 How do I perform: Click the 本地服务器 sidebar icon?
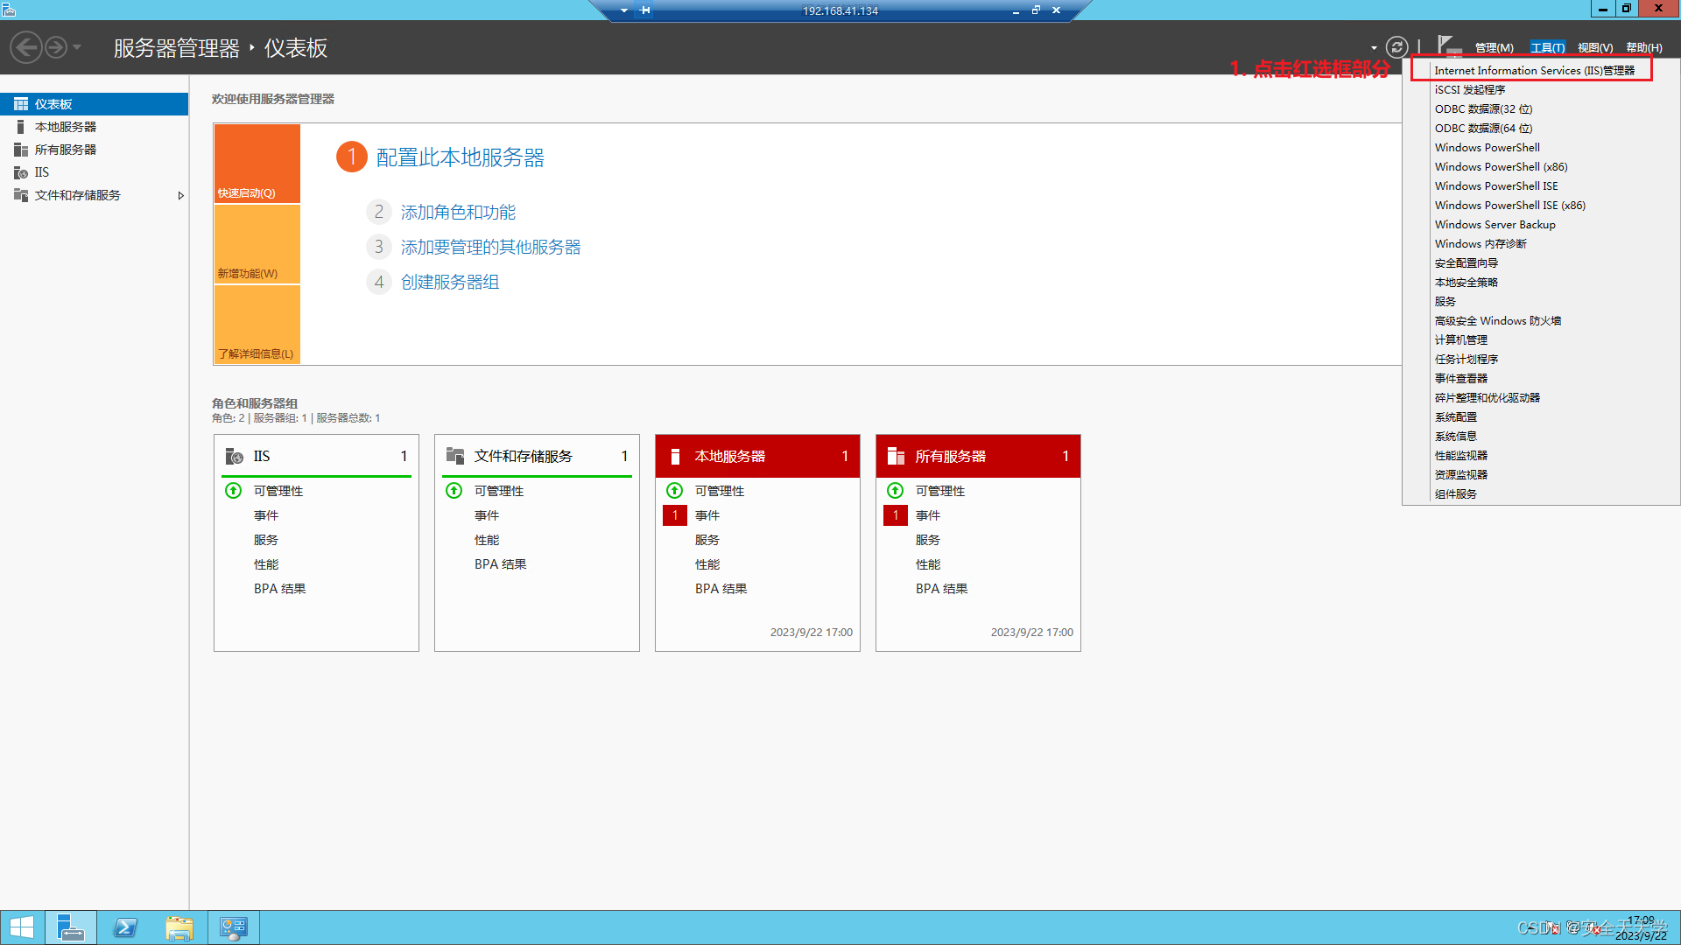click(21, 127)
